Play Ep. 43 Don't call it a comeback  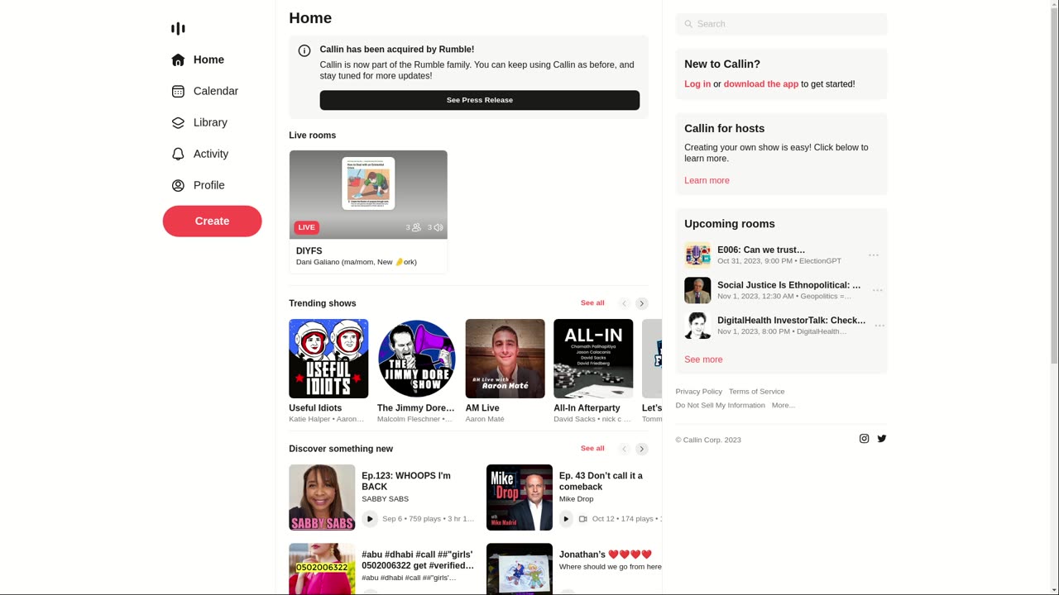tap(566, 519)
